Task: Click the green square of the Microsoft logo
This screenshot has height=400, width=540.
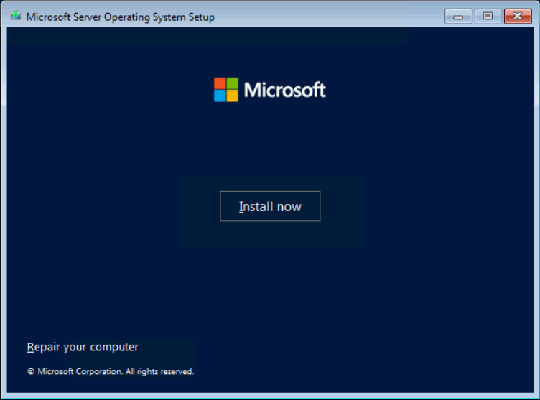Action: point(232,83)
